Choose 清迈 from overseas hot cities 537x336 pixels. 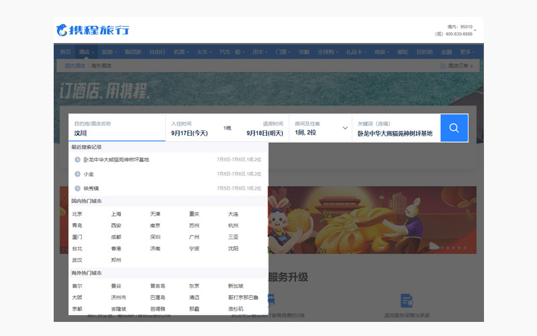(x=194, y=297)
